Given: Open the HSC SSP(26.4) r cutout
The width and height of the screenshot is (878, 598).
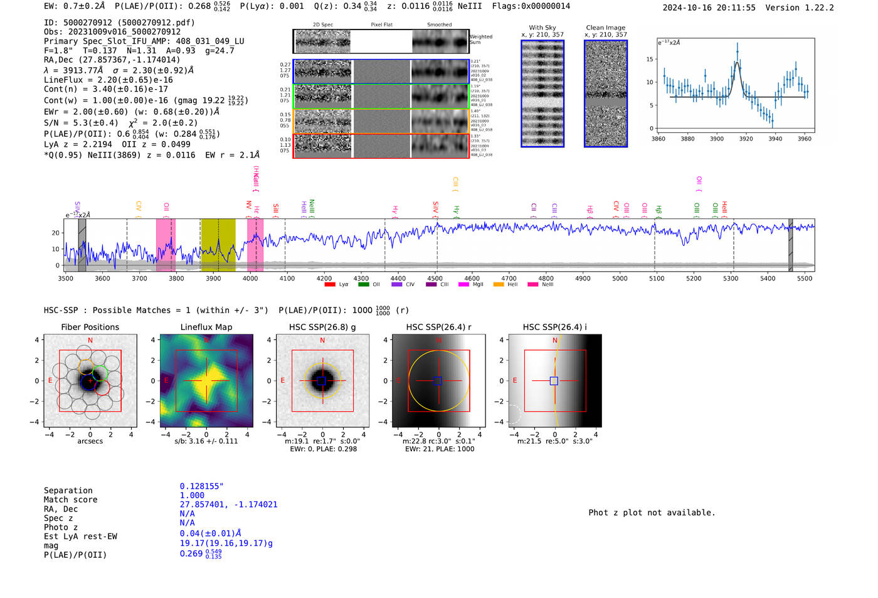Looking at the screenshot, I should [x=439, y=381].
